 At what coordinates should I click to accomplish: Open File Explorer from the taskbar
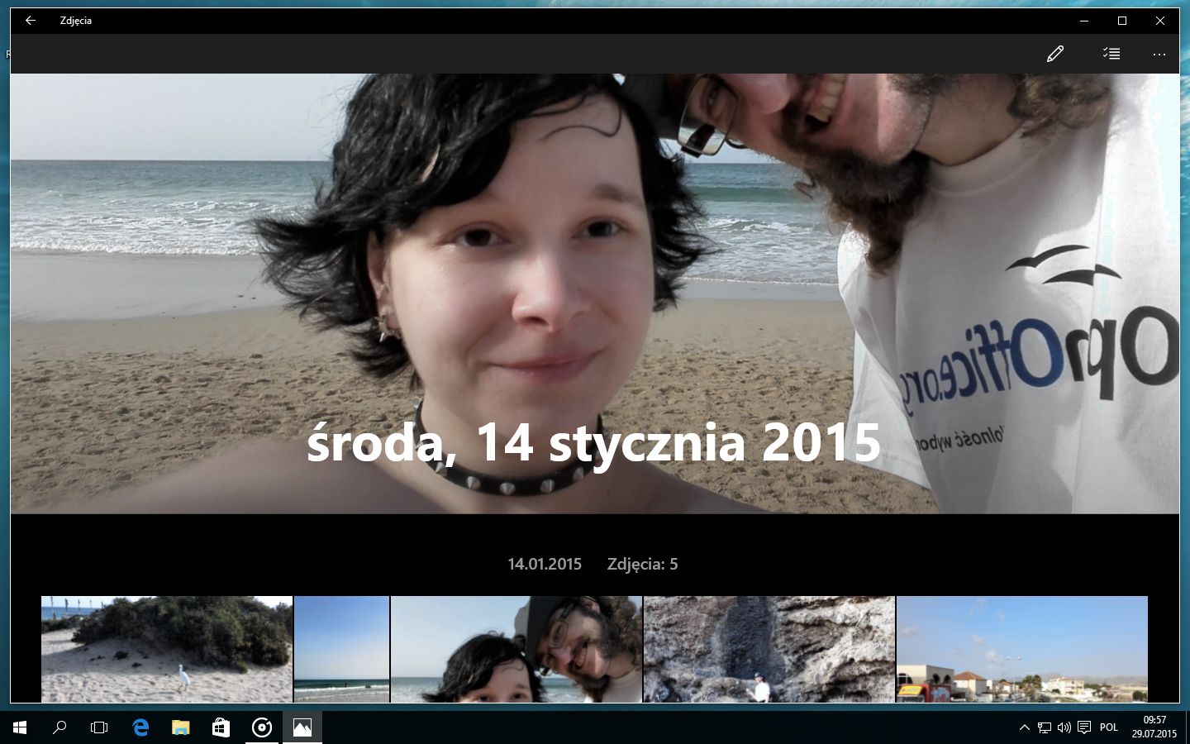180,727
